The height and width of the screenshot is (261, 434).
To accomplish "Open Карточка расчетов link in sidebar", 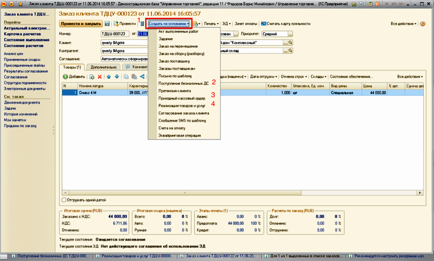I will [x=21, y=34].
